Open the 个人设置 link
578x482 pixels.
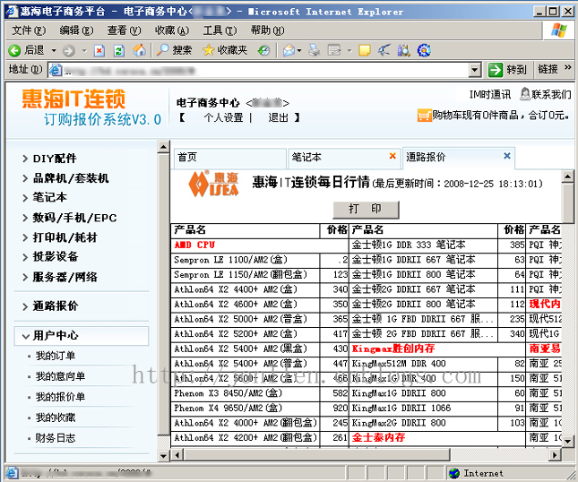click(x=224, y=117)
